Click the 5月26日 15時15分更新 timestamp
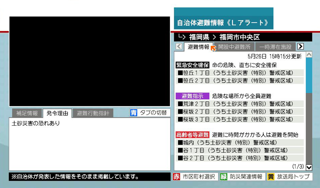This screenshot has width=320, height=188. [274, 57]
